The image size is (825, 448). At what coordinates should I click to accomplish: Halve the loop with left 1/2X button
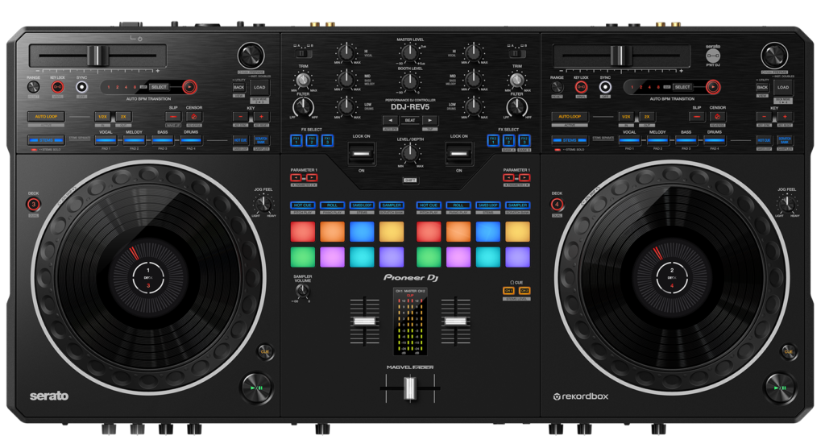pyautogui.click(x=102, y=117)
